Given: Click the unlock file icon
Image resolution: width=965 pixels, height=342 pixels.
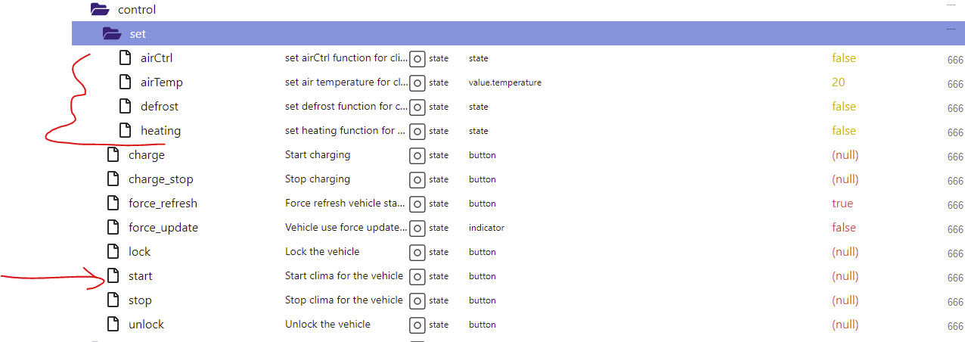Looking at the screenshot, I should pyautogui.click(x=113, y=325).
